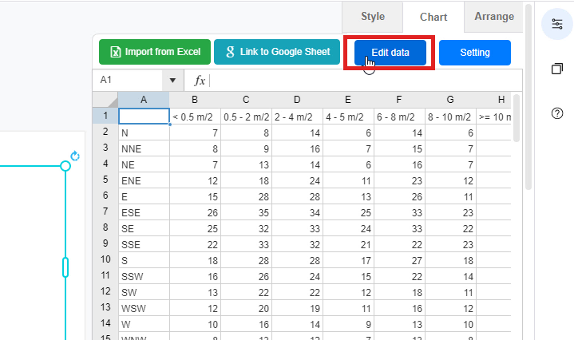574x340 pixels.
Task: Click the fx formula icon
Action: point(200,81)
